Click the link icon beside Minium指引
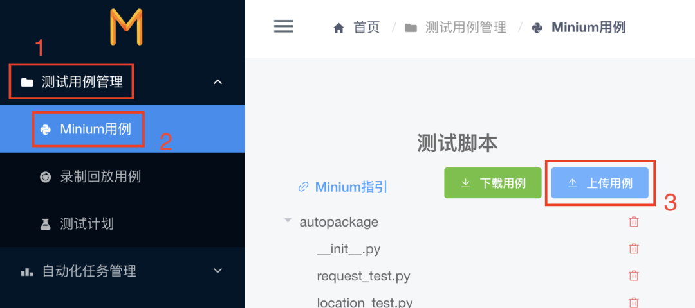The height and width of the screenshot is (308, 695). click(303, 187)
